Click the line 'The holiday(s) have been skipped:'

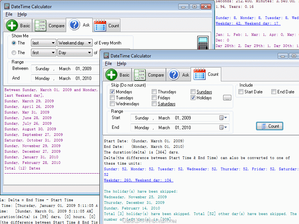[141, 192]
